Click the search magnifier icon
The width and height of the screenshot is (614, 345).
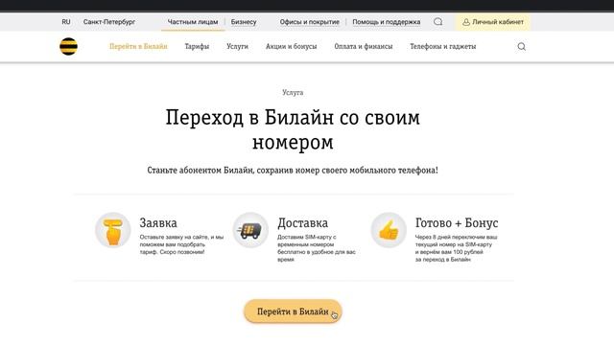point(522,47)
